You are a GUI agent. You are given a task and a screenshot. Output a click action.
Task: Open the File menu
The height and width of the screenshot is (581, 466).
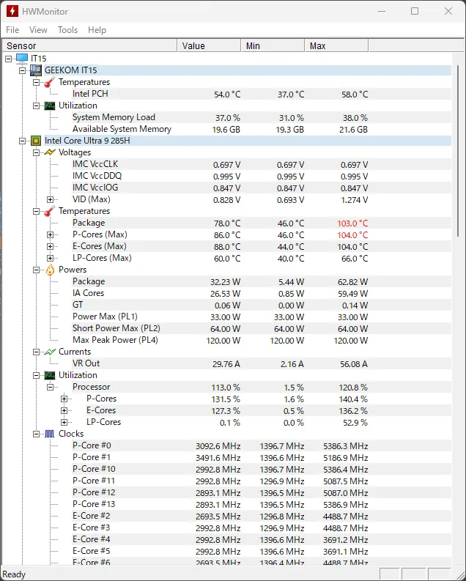12,29
